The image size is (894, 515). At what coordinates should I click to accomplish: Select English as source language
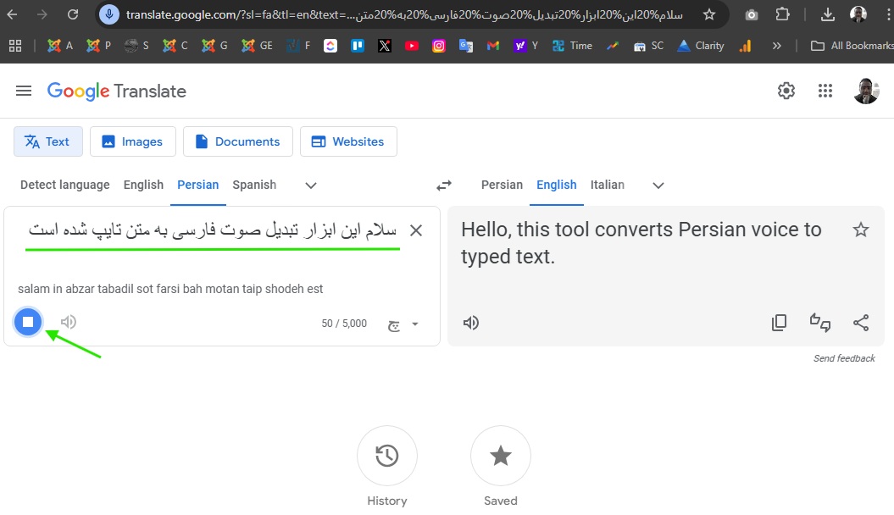(143, 185)
